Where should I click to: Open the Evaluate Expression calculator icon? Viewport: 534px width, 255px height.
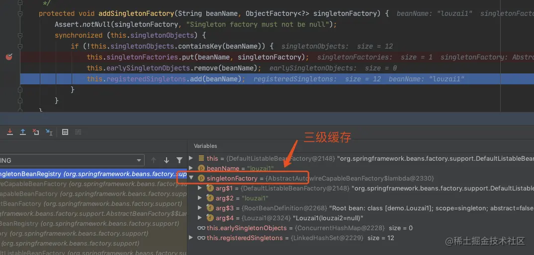click(65, 132)
